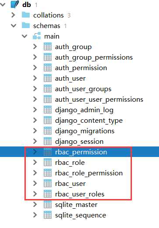Image resolution: width=159 pixels, height=228 pixels.
Task: Expand the auth_user table
Action: click(35, 78)
